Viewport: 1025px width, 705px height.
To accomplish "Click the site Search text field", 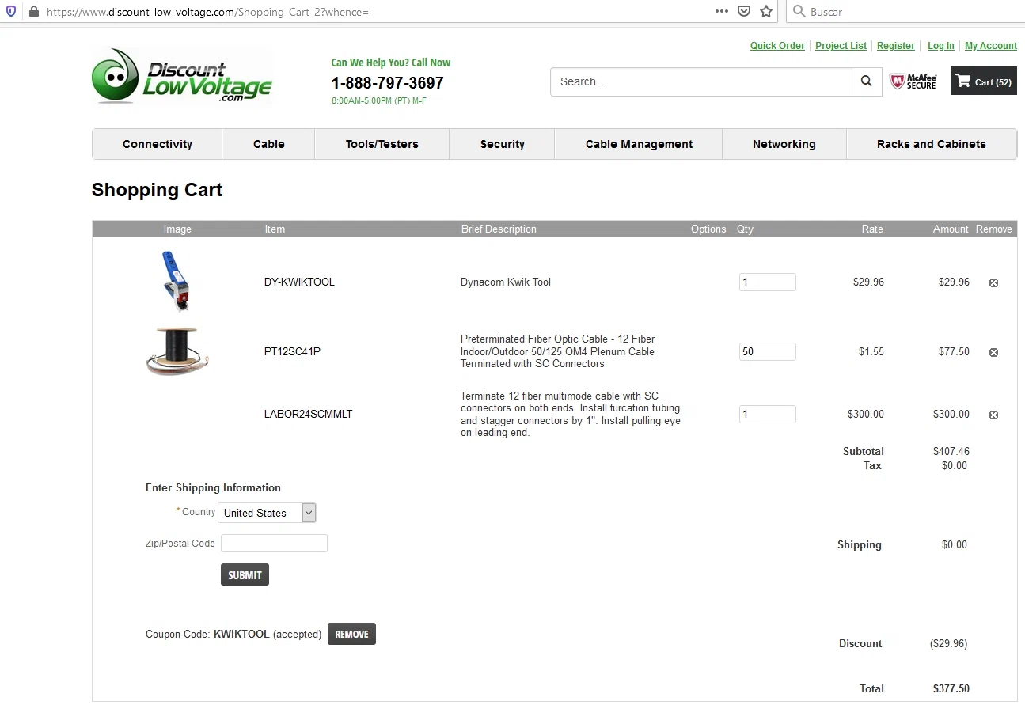I will click(x=701, y=81).
